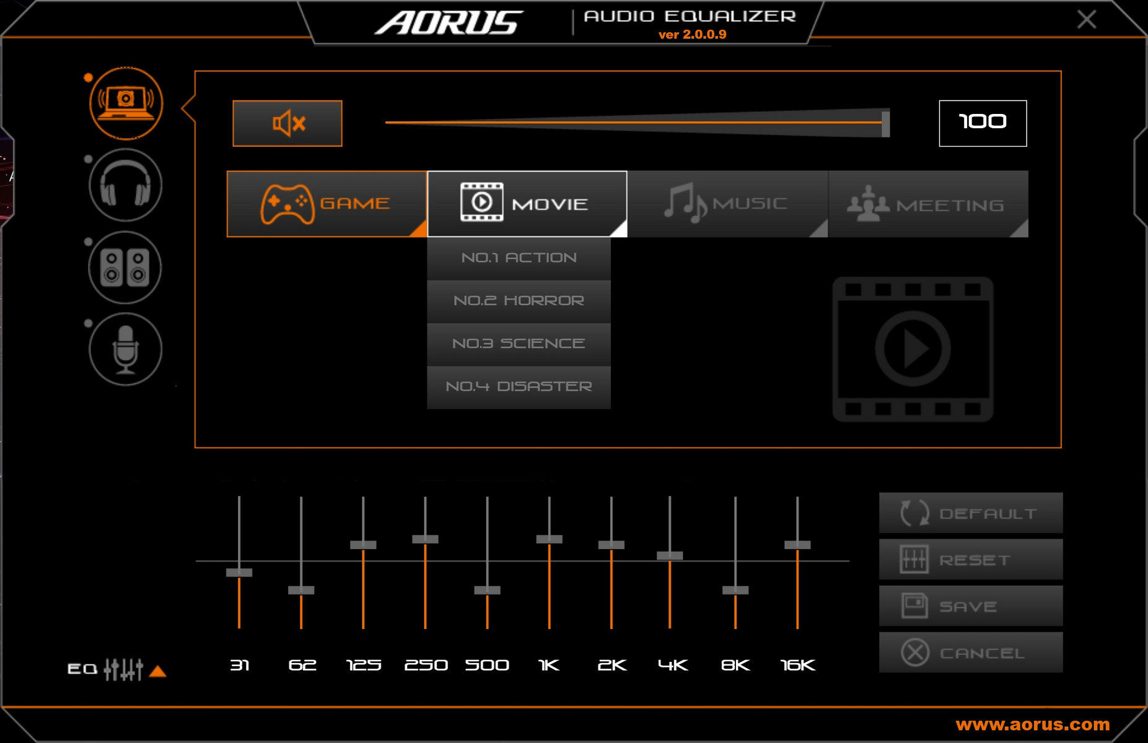The width and height of the screenshot is (1148, 743).
Task: Expand the MUSIC tab corner arrow
Action: (x=820, y=229)
